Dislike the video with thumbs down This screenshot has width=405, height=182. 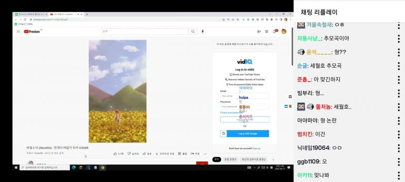point(133,153)
